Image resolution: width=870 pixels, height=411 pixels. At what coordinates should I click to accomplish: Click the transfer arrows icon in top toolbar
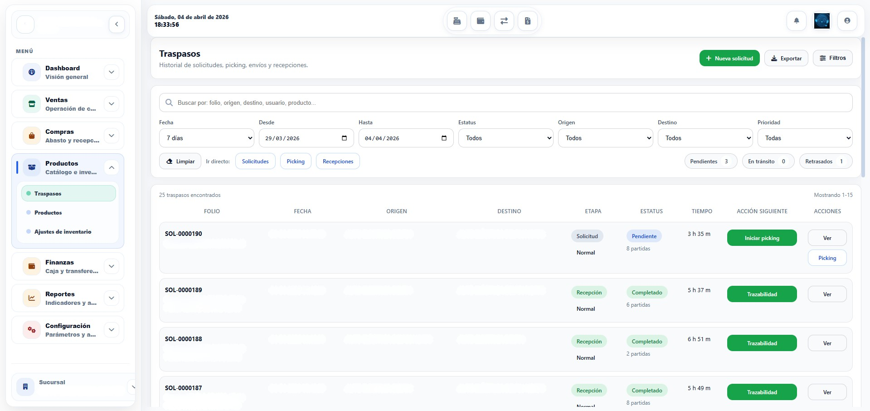(504, 21)
